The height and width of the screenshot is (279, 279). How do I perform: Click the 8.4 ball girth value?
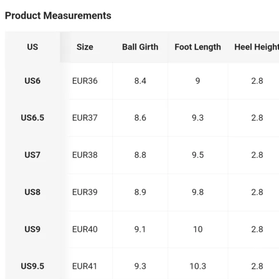pyautogui.click(x=140, y=81)
